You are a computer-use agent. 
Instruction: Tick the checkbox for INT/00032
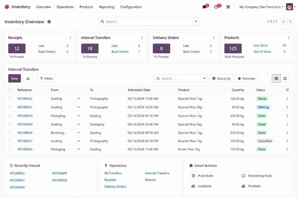click(10, 99)
